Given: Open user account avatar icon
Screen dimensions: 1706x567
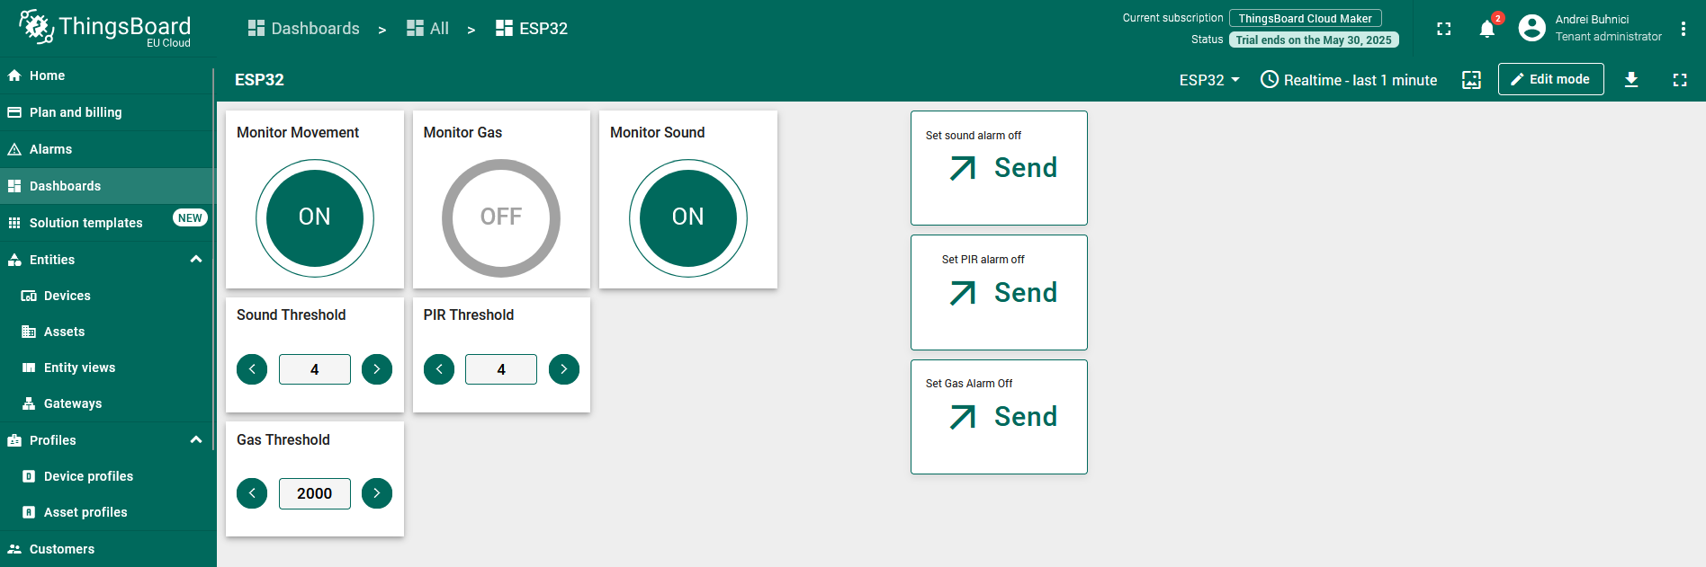Looking at the screenshot, I should [x=1531, y=28].
